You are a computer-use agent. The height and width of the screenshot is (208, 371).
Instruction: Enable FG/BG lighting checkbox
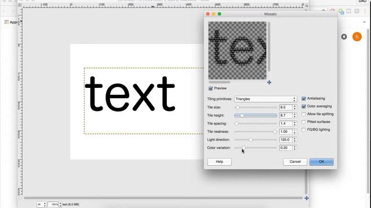pos(304,129)
